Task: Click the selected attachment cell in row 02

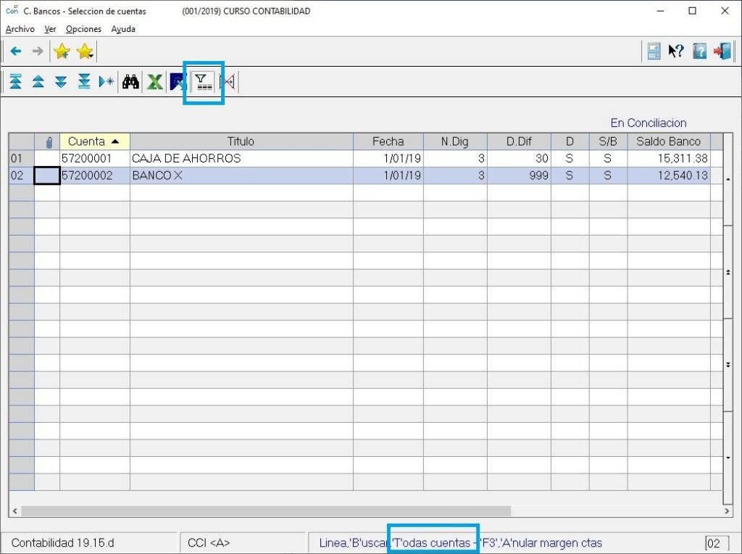Action: click(47, 175)
